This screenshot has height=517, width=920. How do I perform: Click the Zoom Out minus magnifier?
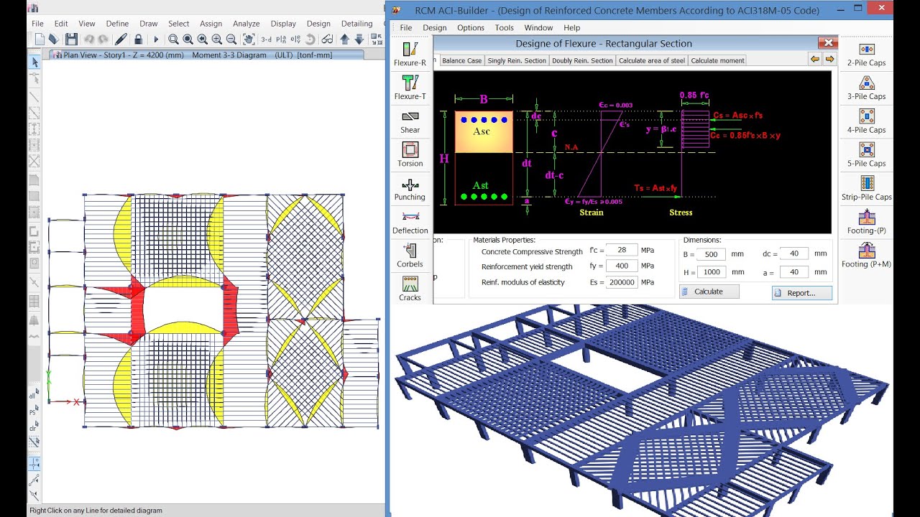click(x=231, y=39)
